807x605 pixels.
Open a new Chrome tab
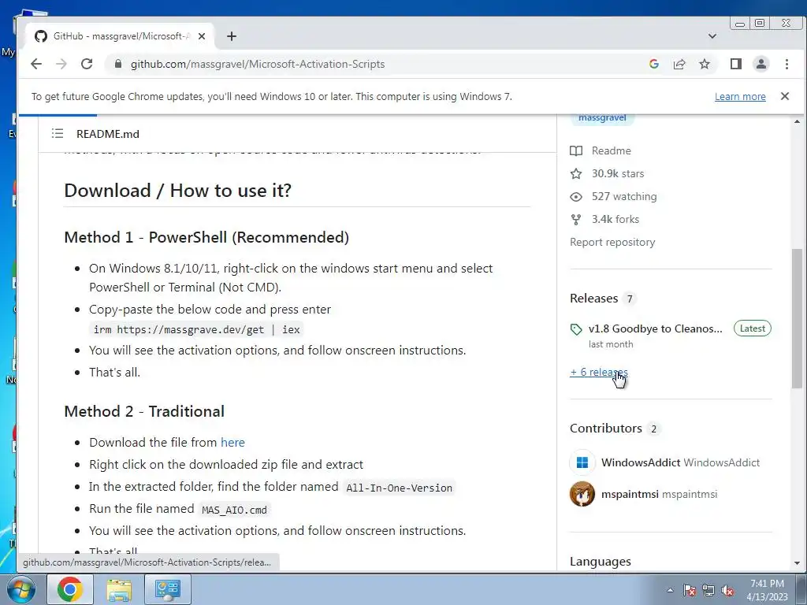232,36
